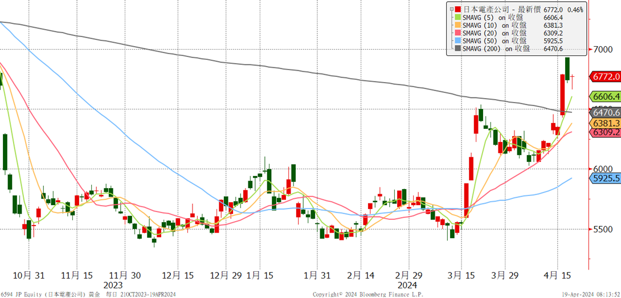Click the pink SMAVG (20) color swatch
Screen dimensions: 621x298
458,33
